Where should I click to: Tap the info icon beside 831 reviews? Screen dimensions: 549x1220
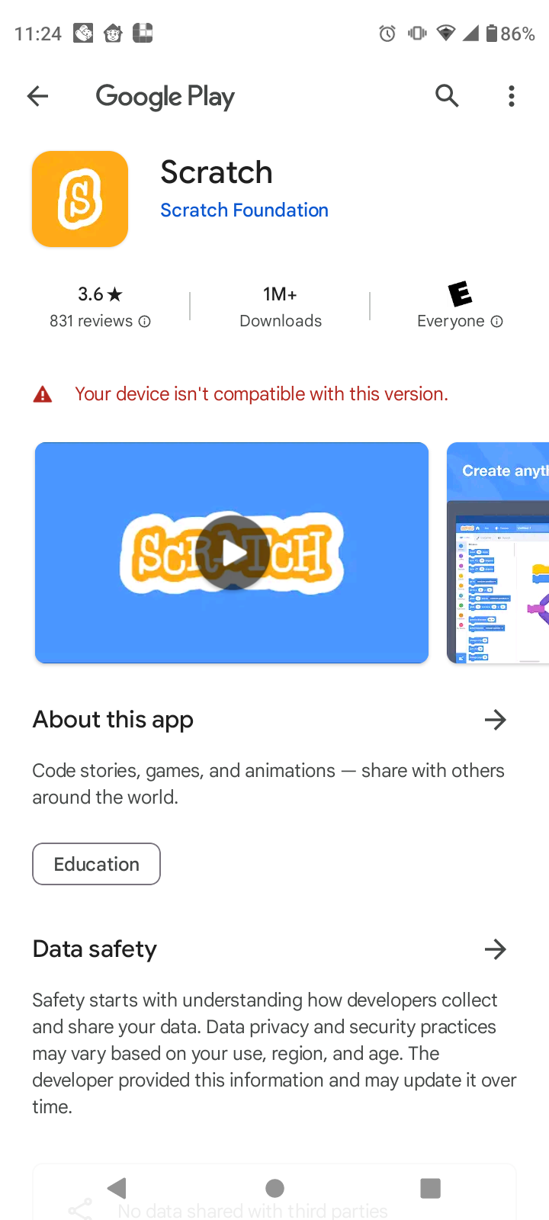[x=144, y=322]
